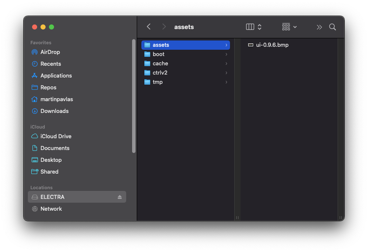The width and height of the screenshot is (368, 252).
Task: Minimize the window with yellow button
Action: click(x=43, y=27)
